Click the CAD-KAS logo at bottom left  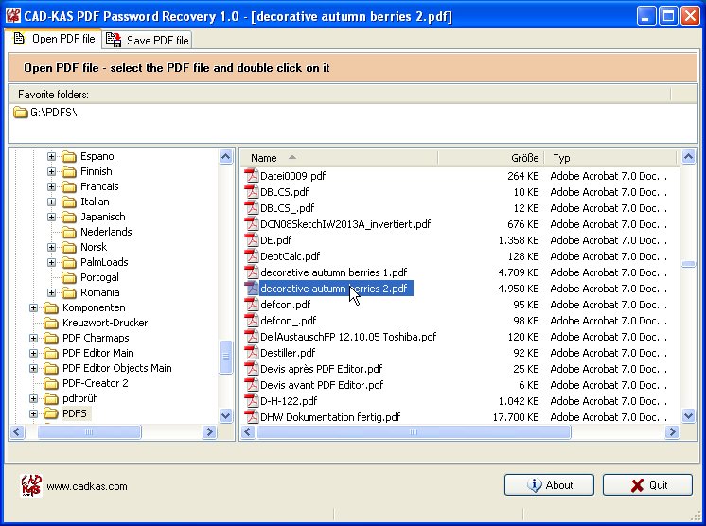(31, 485)
